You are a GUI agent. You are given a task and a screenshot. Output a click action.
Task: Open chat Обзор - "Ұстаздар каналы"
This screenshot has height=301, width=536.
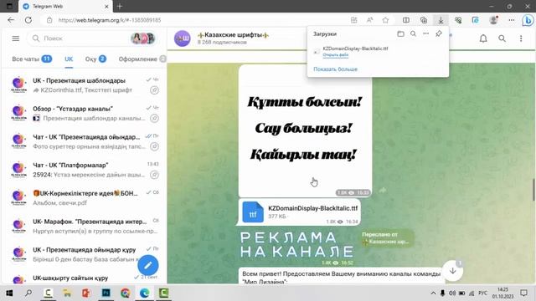click(84, 114)
